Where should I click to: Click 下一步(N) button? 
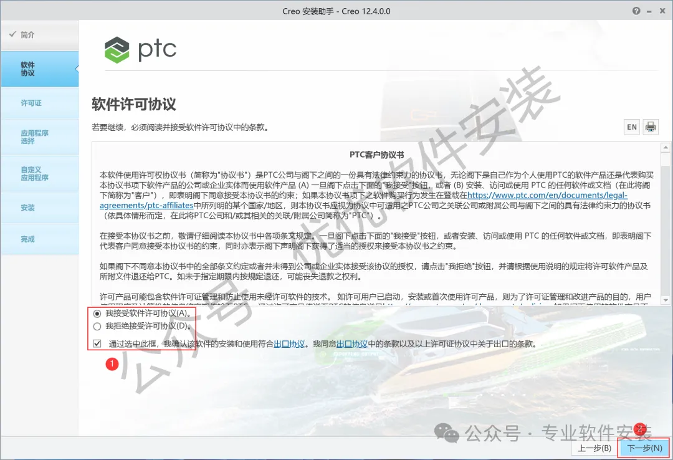click(x=644, y=448)
